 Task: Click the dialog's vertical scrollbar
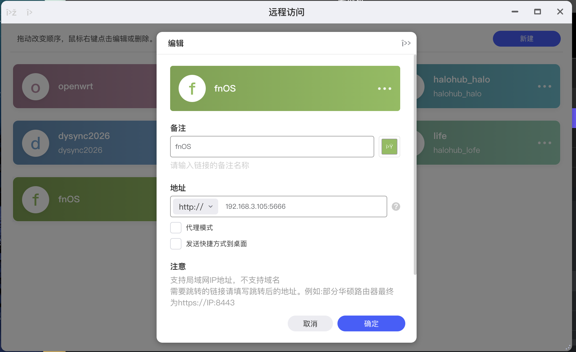(x=415, y=164)
